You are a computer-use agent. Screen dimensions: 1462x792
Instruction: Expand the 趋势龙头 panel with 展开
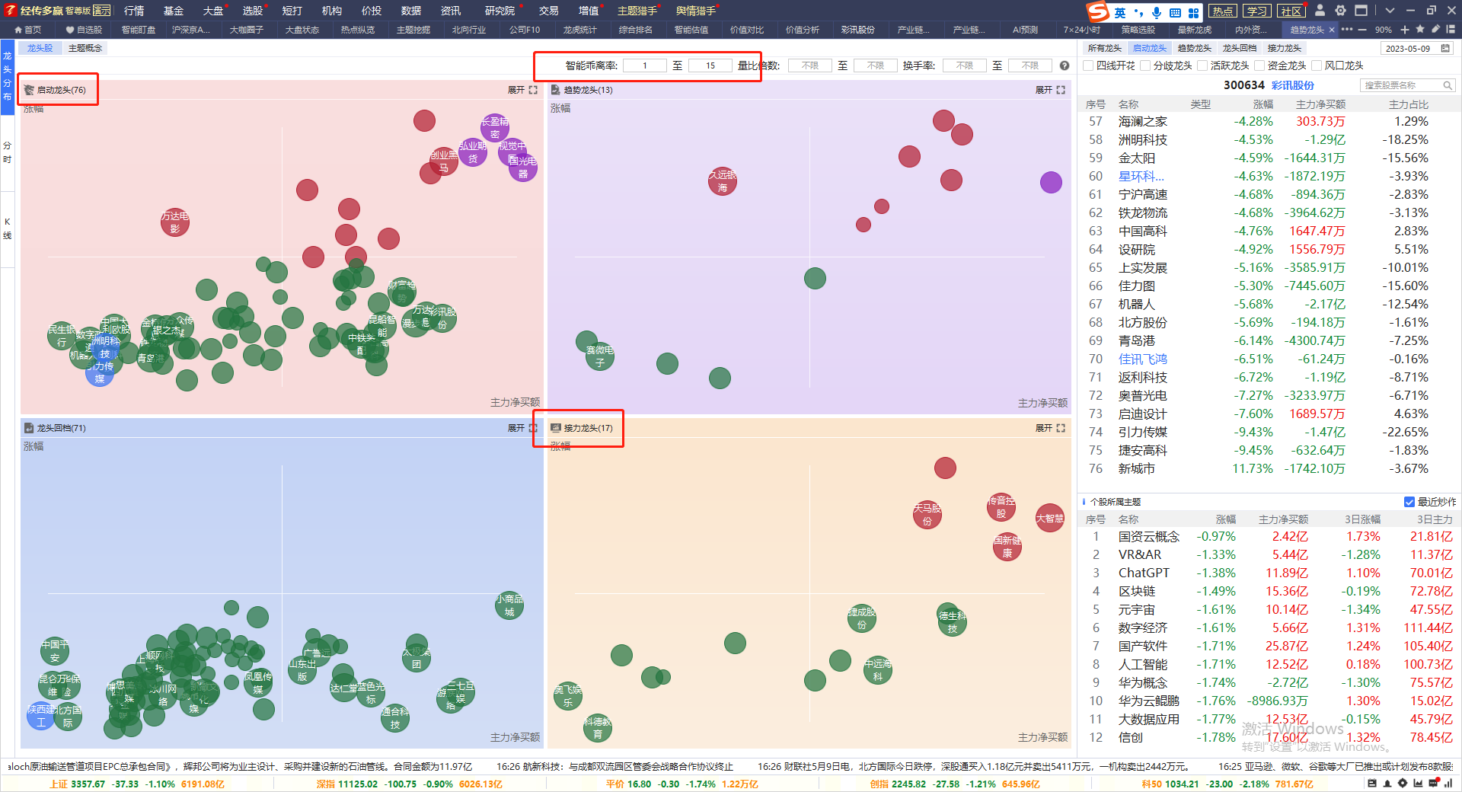coord(1044,90)
